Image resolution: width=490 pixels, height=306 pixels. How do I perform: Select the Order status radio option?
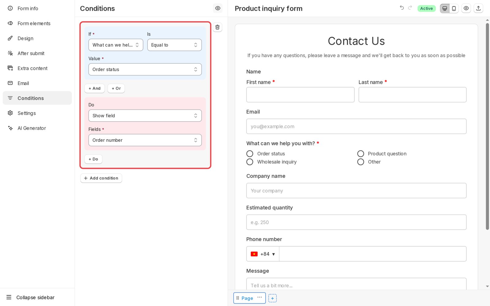[250, 154]
